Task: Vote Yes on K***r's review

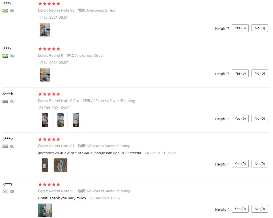Action: click(x=240, y=209)
